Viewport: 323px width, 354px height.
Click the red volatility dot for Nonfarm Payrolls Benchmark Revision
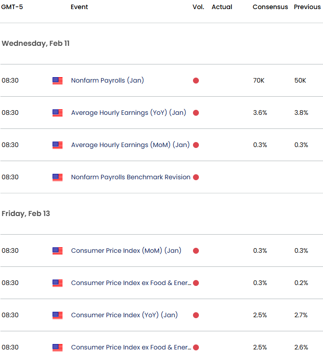196,177
